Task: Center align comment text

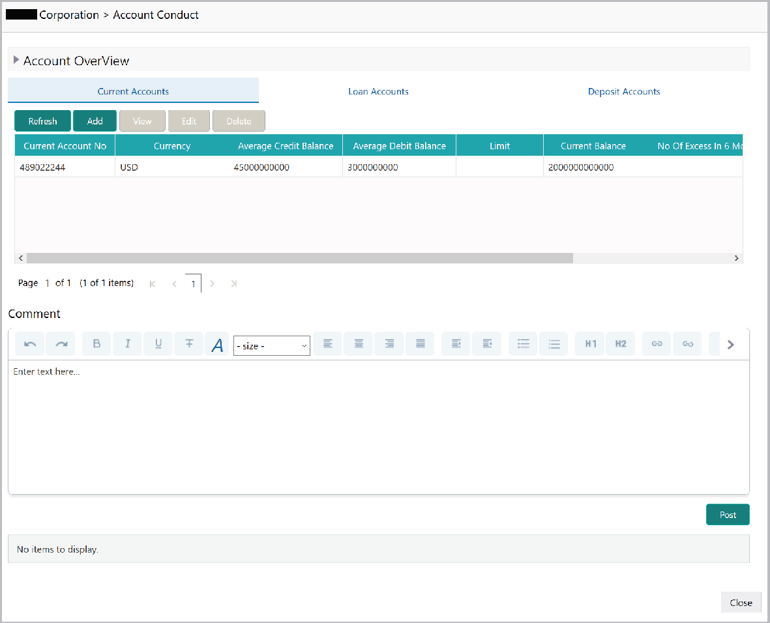Action: [x=359, y=343]
